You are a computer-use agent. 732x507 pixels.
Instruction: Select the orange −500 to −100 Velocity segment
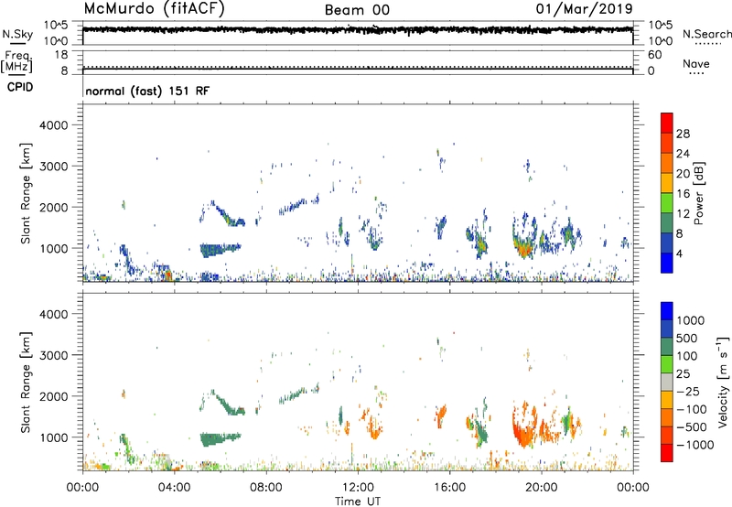coord(667,417)
